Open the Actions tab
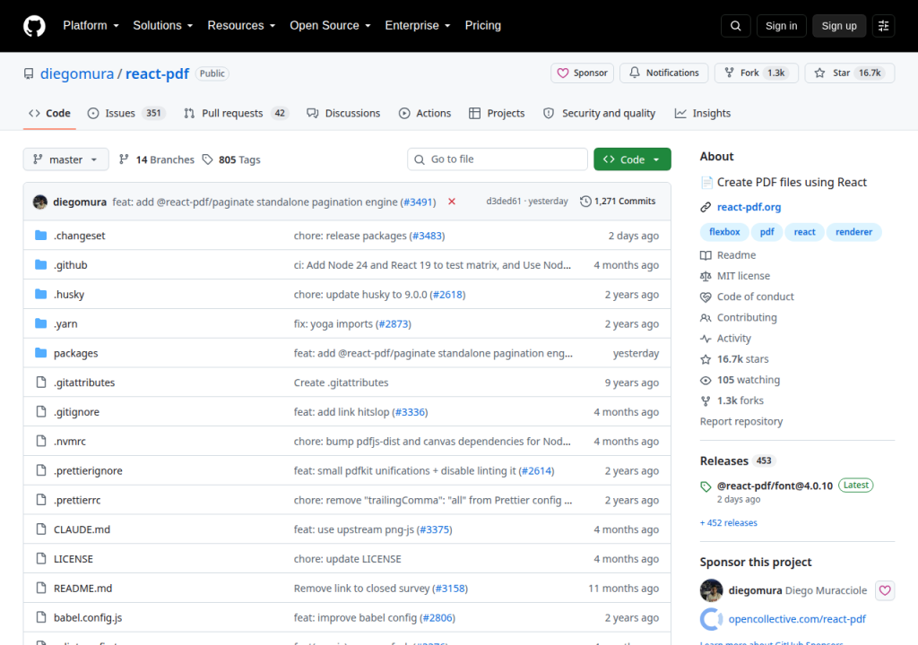This screenshot has height=645, width=918. (425, 113)
